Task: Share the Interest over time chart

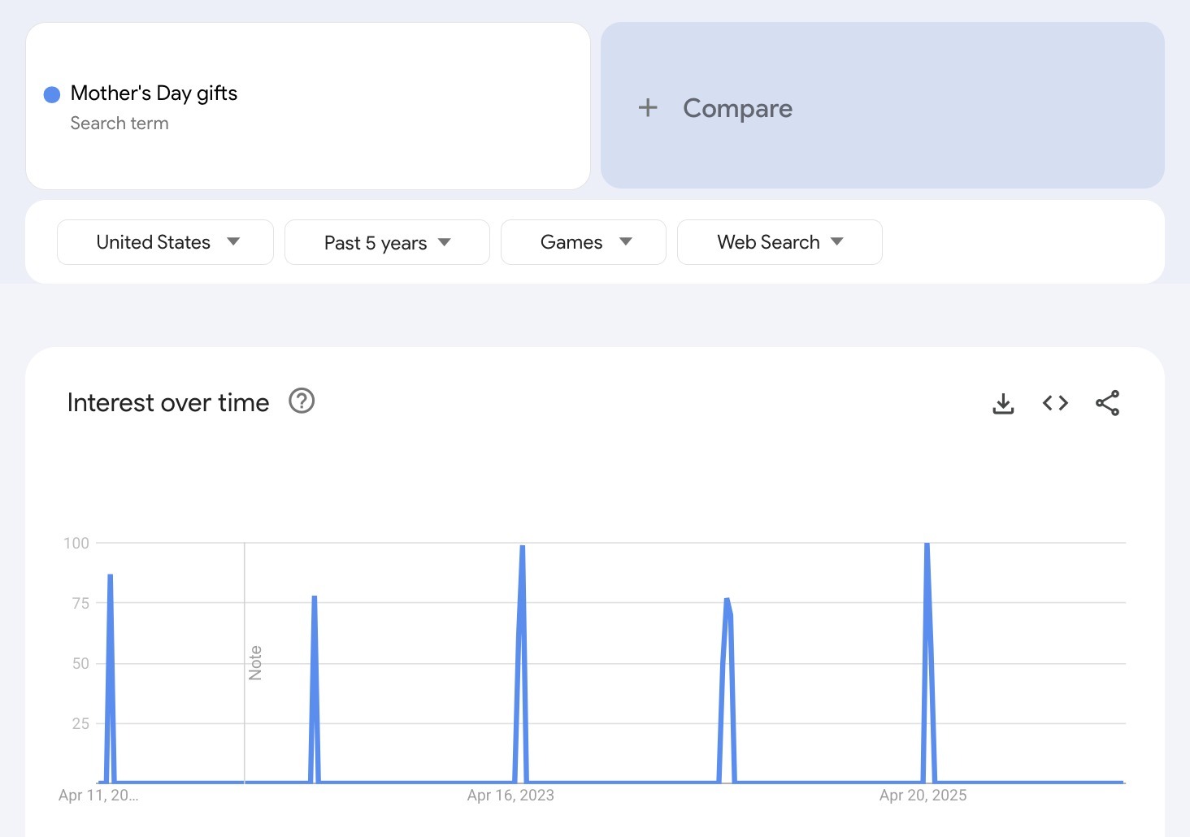Action: (1107, 402)
